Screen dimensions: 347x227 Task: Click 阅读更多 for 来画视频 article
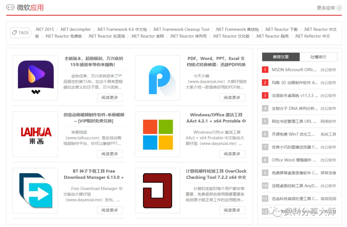coord(110,154)
